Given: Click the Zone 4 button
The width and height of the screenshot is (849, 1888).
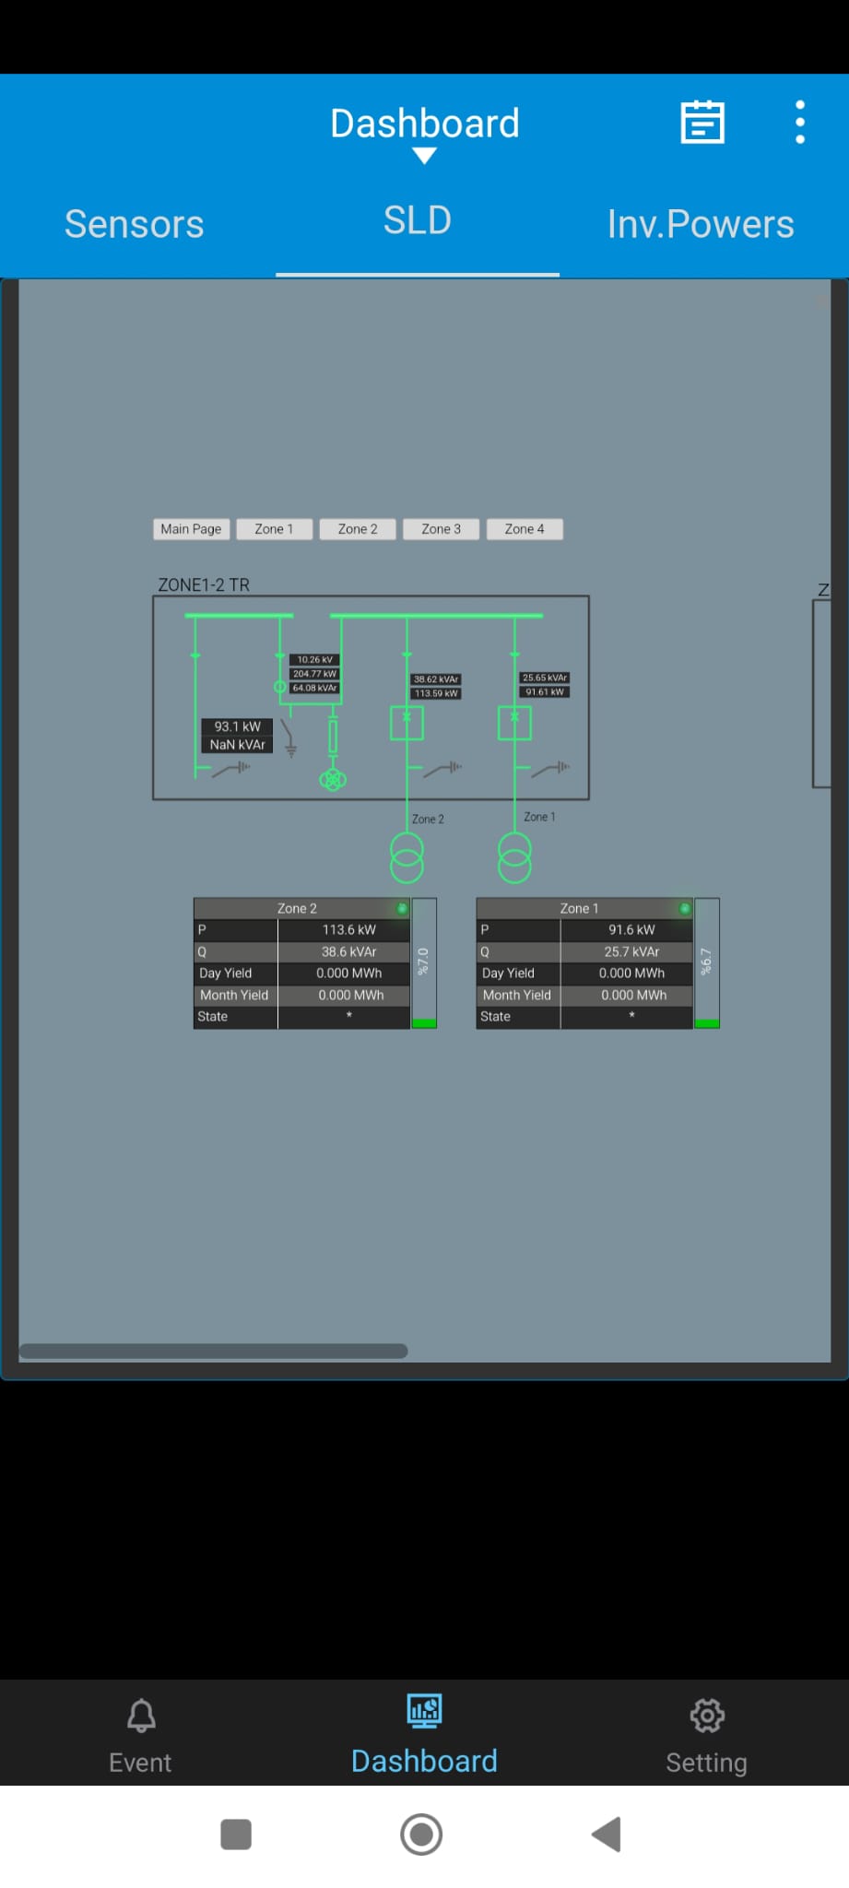Looking at the screenshot, I should point(524,529).
